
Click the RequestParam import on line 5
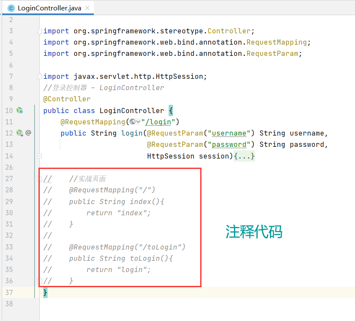coord(272,54)
